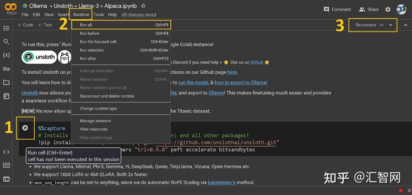
Task: Choose Run before menu entry
Action: [121, 33]
